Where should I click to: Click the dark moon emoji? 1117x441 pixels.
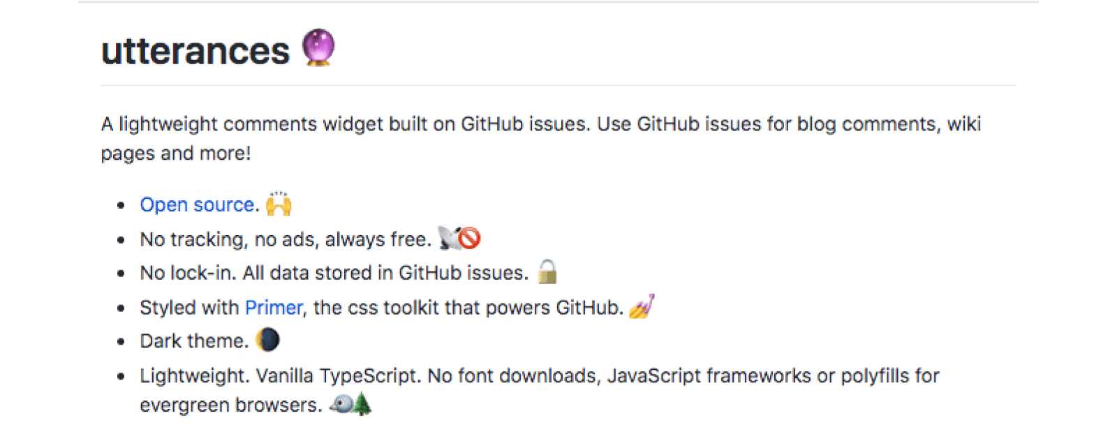[267, 340]
